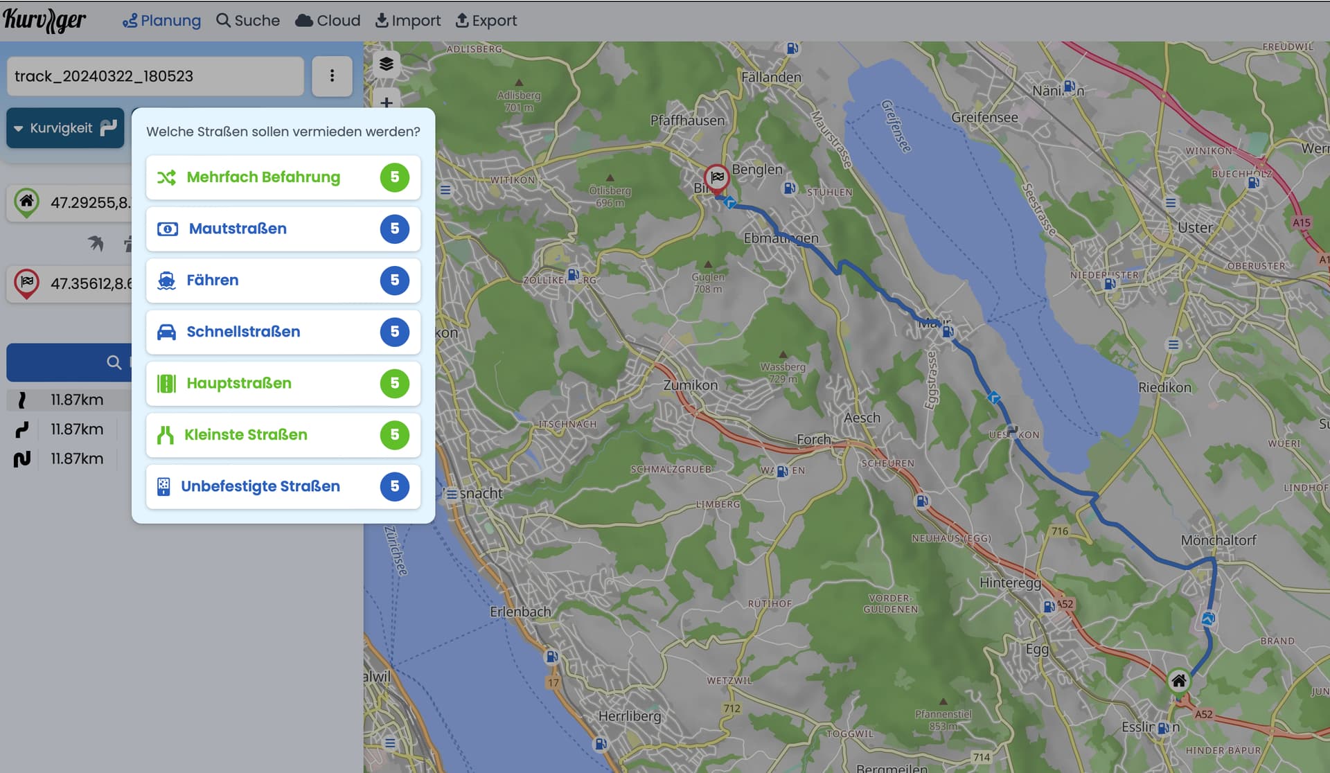
Task: Click the red flag destination marker icon
Action: 26,283
